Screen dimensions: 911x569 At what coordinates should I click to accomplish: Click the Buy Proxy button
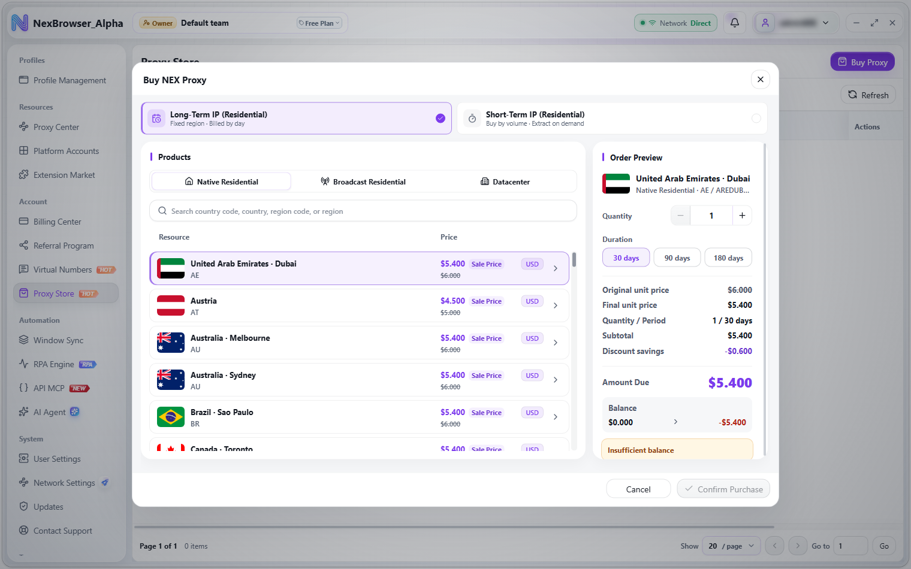click(x=862, y=62)
